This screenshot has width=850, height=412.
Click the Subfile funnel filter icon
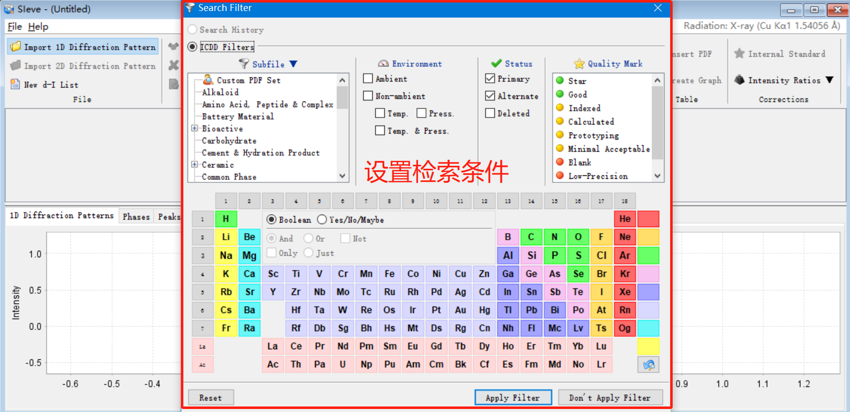(244, 64)
